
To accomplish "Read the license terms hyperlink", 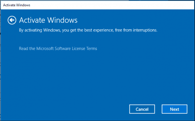I will click(58, 48).
